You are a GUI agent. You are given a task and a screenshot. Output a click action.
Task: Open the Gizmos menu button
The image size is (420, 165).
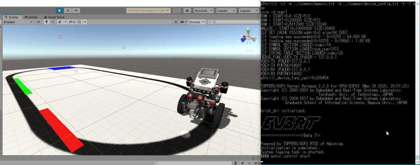click(196, 22)
